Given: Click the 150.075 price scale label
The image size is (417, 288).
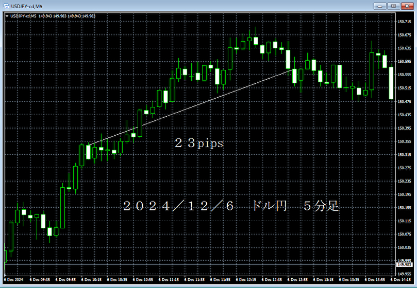Looking at the screenshot, I should point(404,234).
